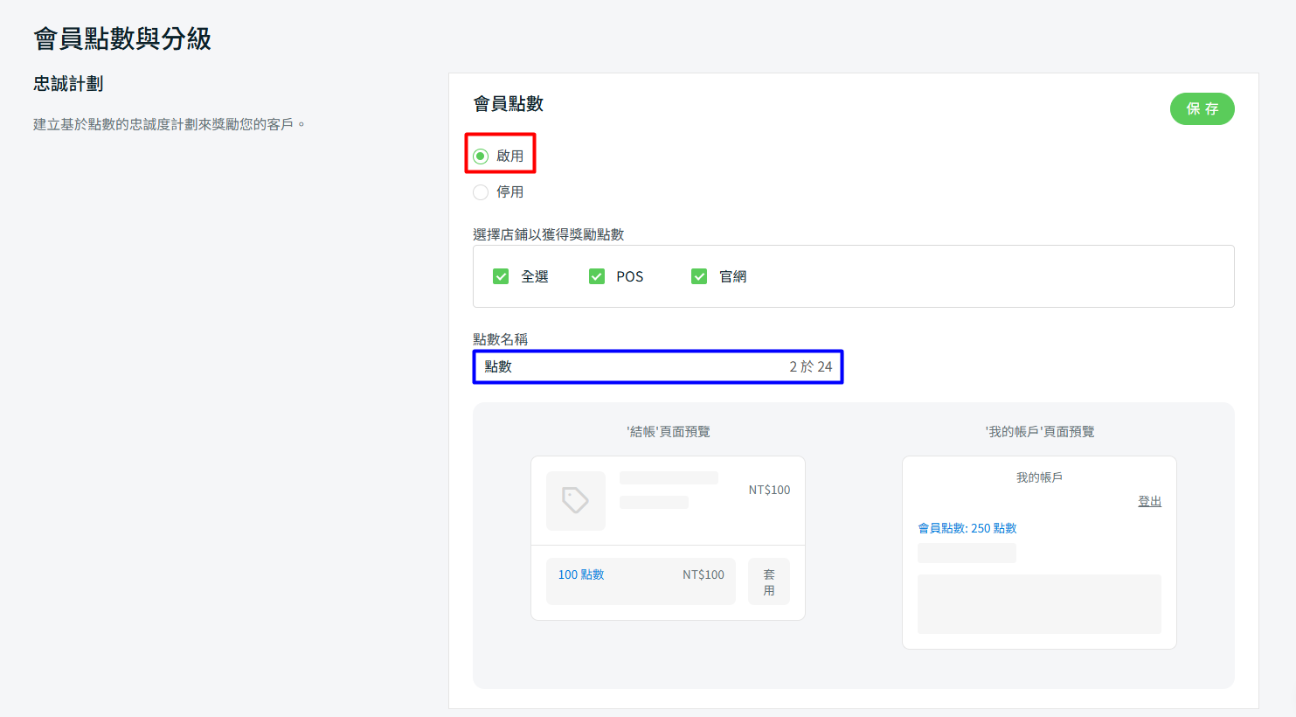1296x717 pixels.
Task: Focus the 點數名稱 text field
Action: [629, 367]
